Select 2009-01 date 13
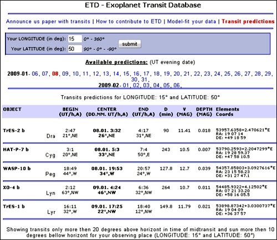 (x=106, y=74)
